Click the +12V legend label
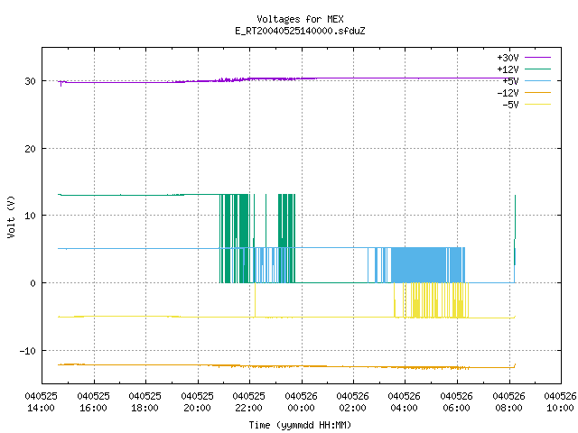The image size is (578, 433). (508, 69)
